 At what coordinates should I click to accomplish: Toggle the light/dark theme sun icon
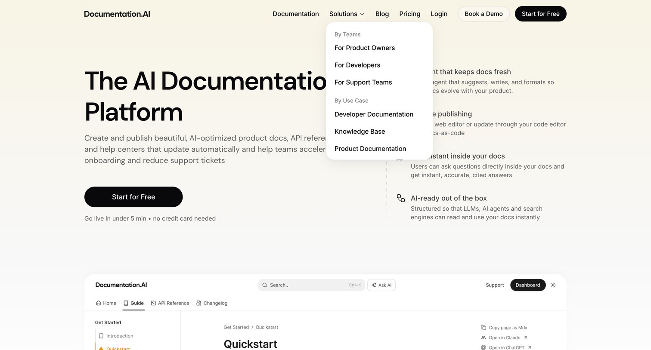(x=553, y=285)
